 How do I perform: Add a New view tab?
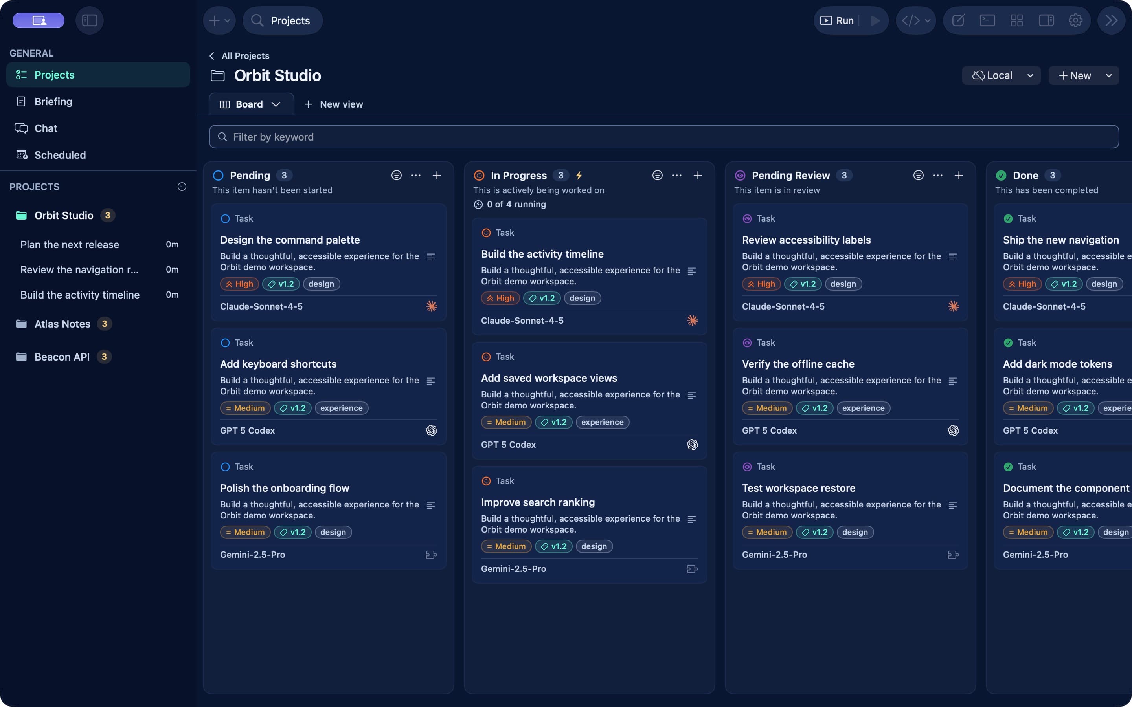pos(333,104)
